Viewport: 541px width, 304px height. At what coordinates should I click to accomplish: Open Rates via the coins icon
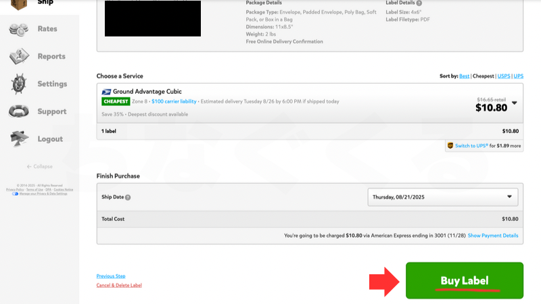point(18,29)
